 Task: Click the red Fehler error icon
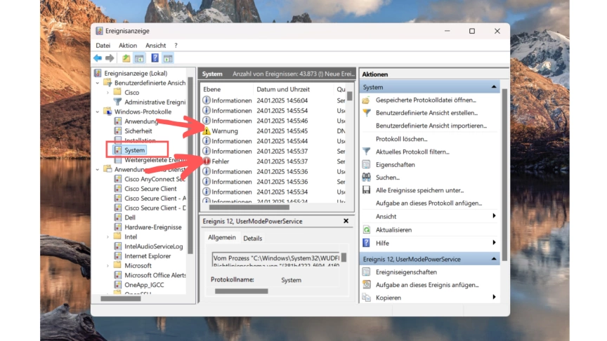tap(207, 161)
